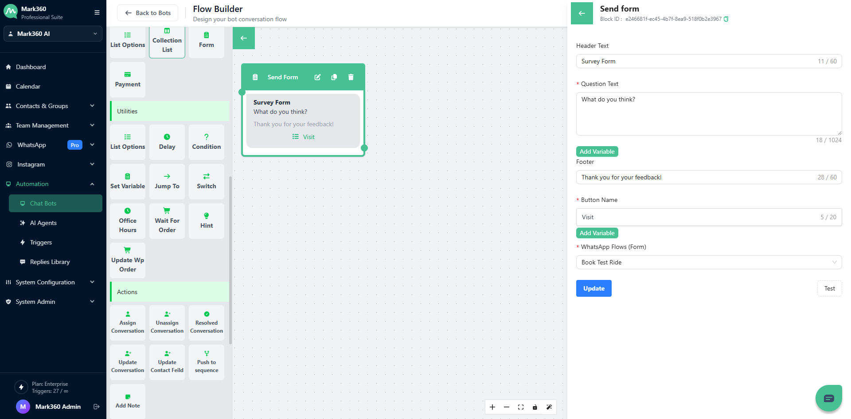This screenshot has height=419, width=851.
Task: Collapse the Automation menu section
Action: (x=92, y=184)
